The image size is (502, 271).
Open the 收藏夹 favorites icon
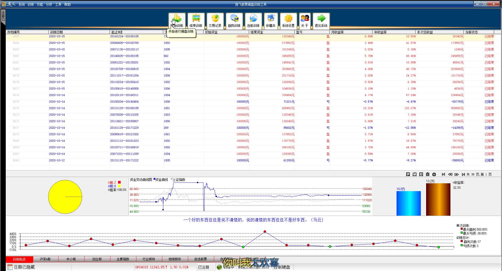271,21
